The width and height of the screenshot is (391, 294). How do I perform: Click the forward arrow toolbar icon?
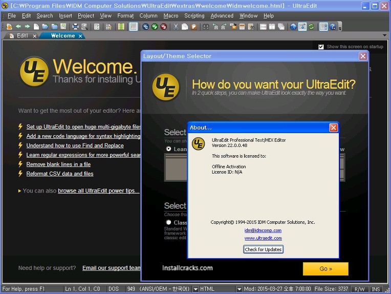point(27,27)
